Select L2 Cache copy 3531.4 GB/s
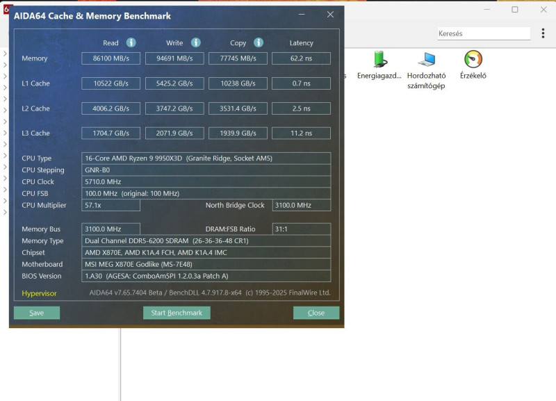The width and height of the screenshot is (556, 401). point(238,108)
